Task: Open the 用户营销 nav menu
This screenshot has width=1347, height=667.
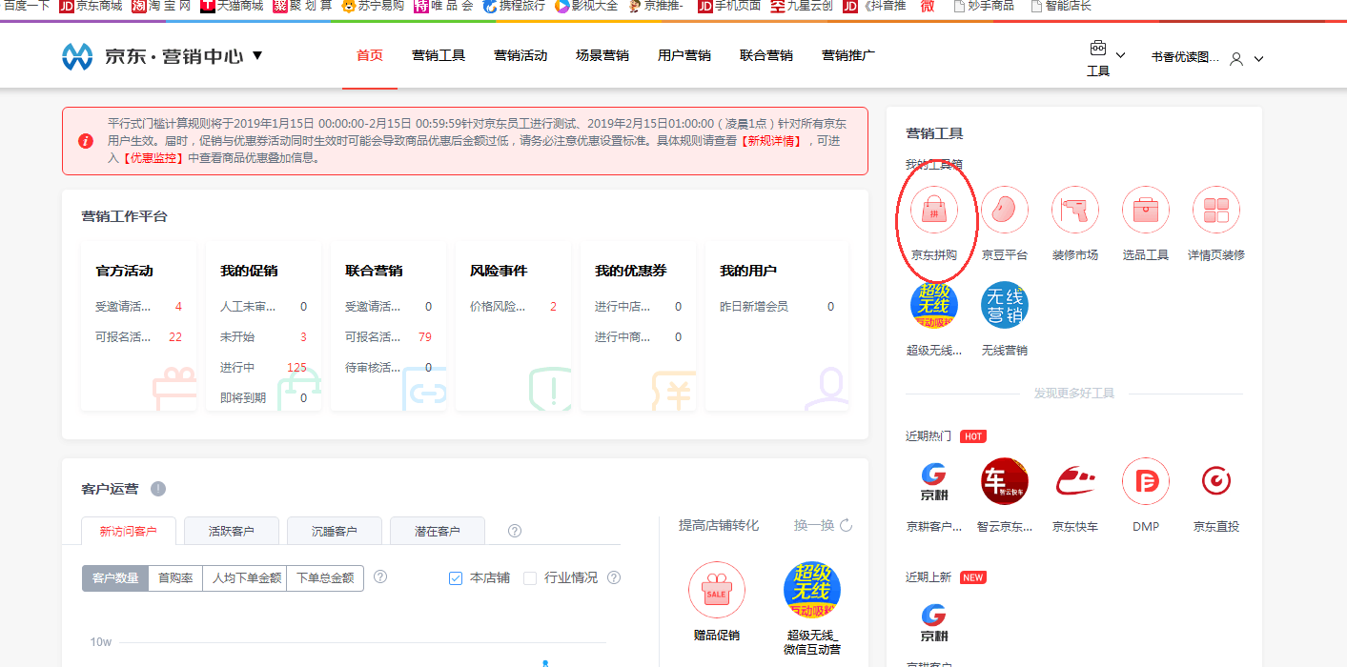Action: (684, 55)
